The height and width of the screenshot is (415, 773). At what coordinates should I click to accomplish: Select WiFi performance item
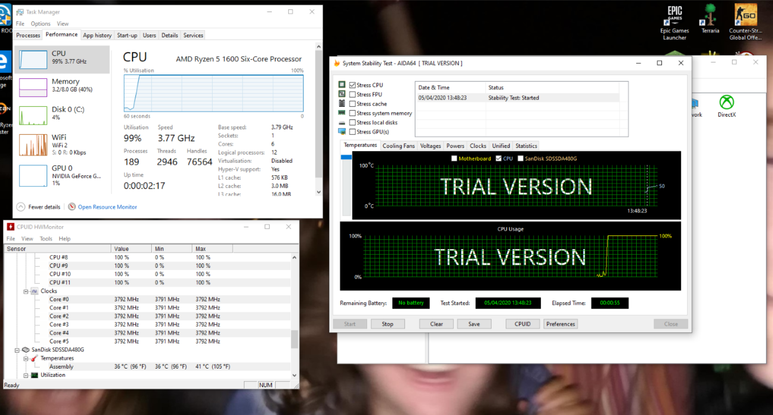(62, 144)
